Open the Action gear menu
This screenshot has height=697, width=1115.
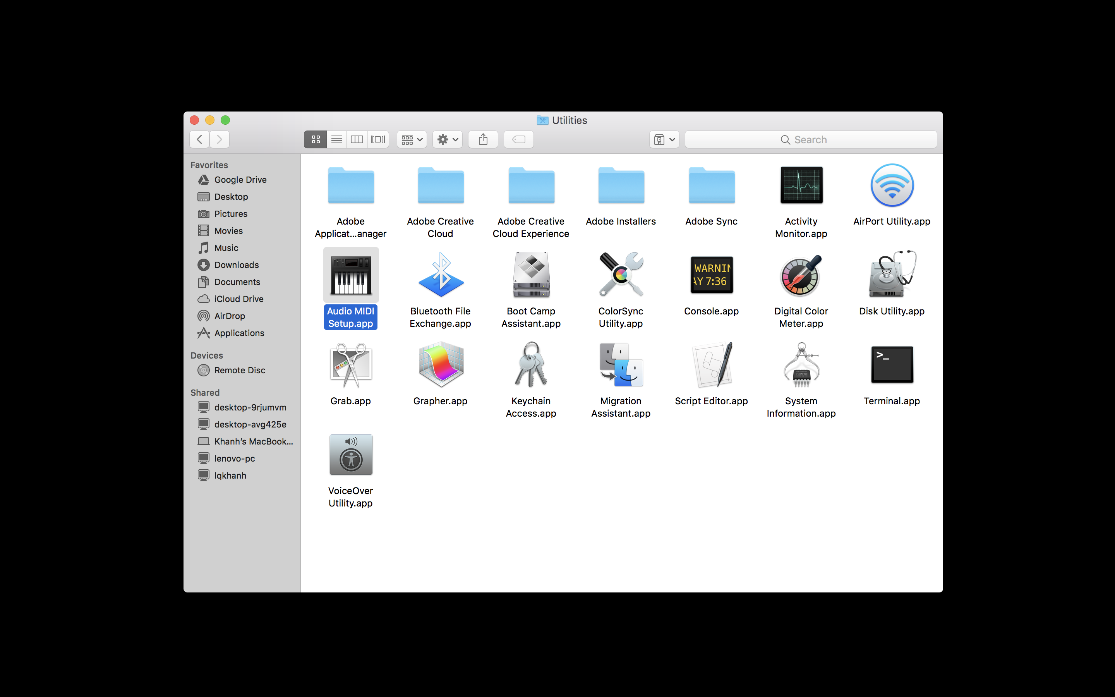pyautogui.click(x=448, y=139)
